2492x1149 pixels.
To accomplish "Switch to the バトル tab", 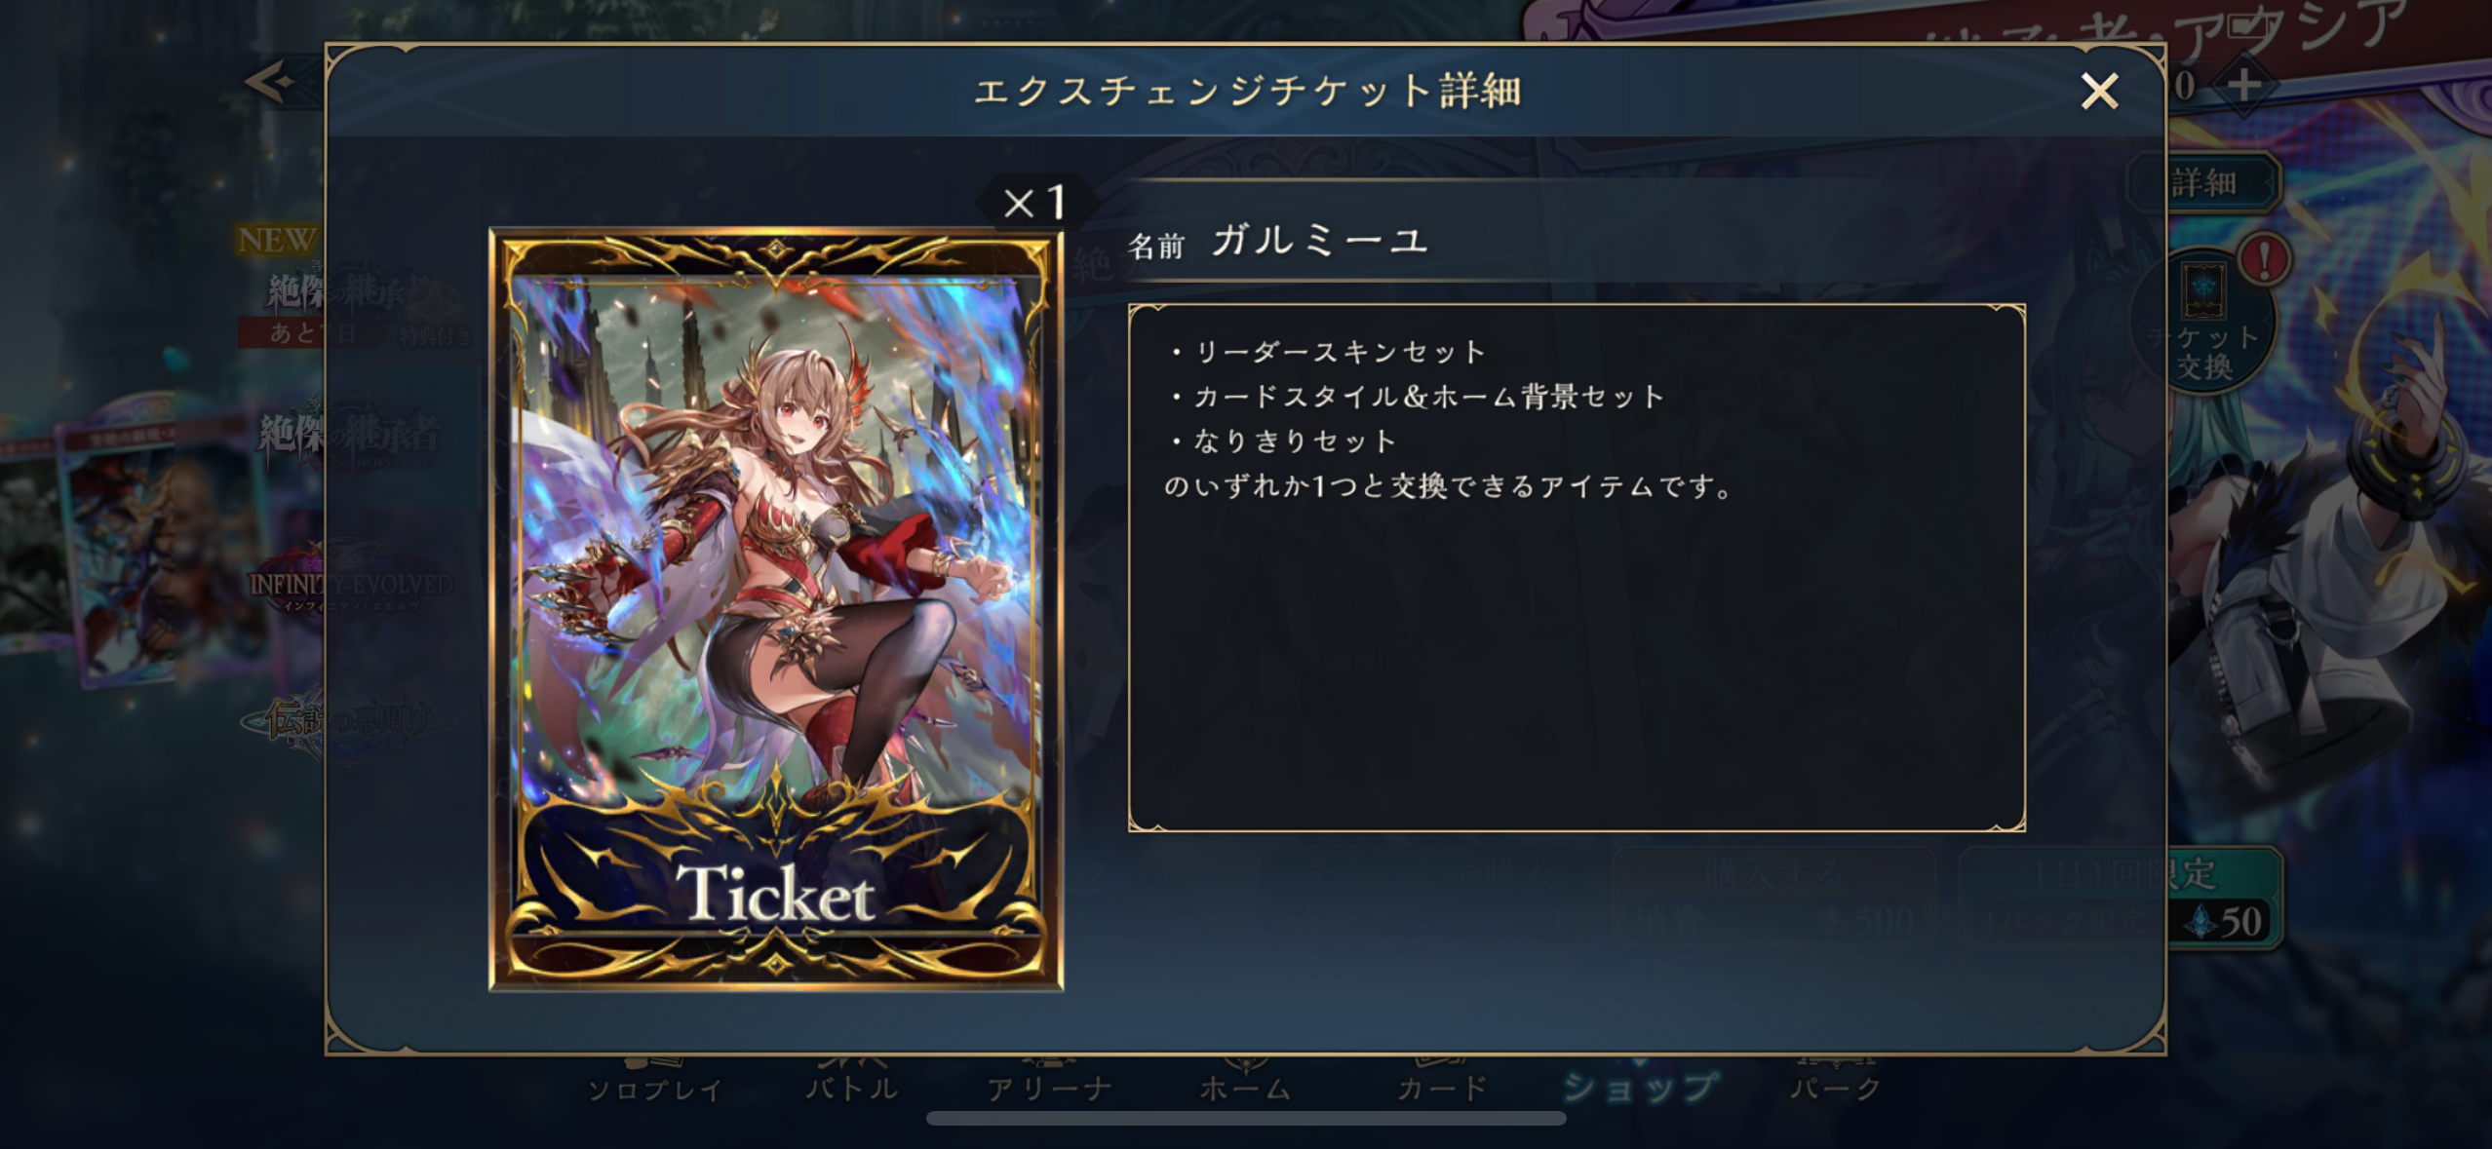I will click(852, 1086).
